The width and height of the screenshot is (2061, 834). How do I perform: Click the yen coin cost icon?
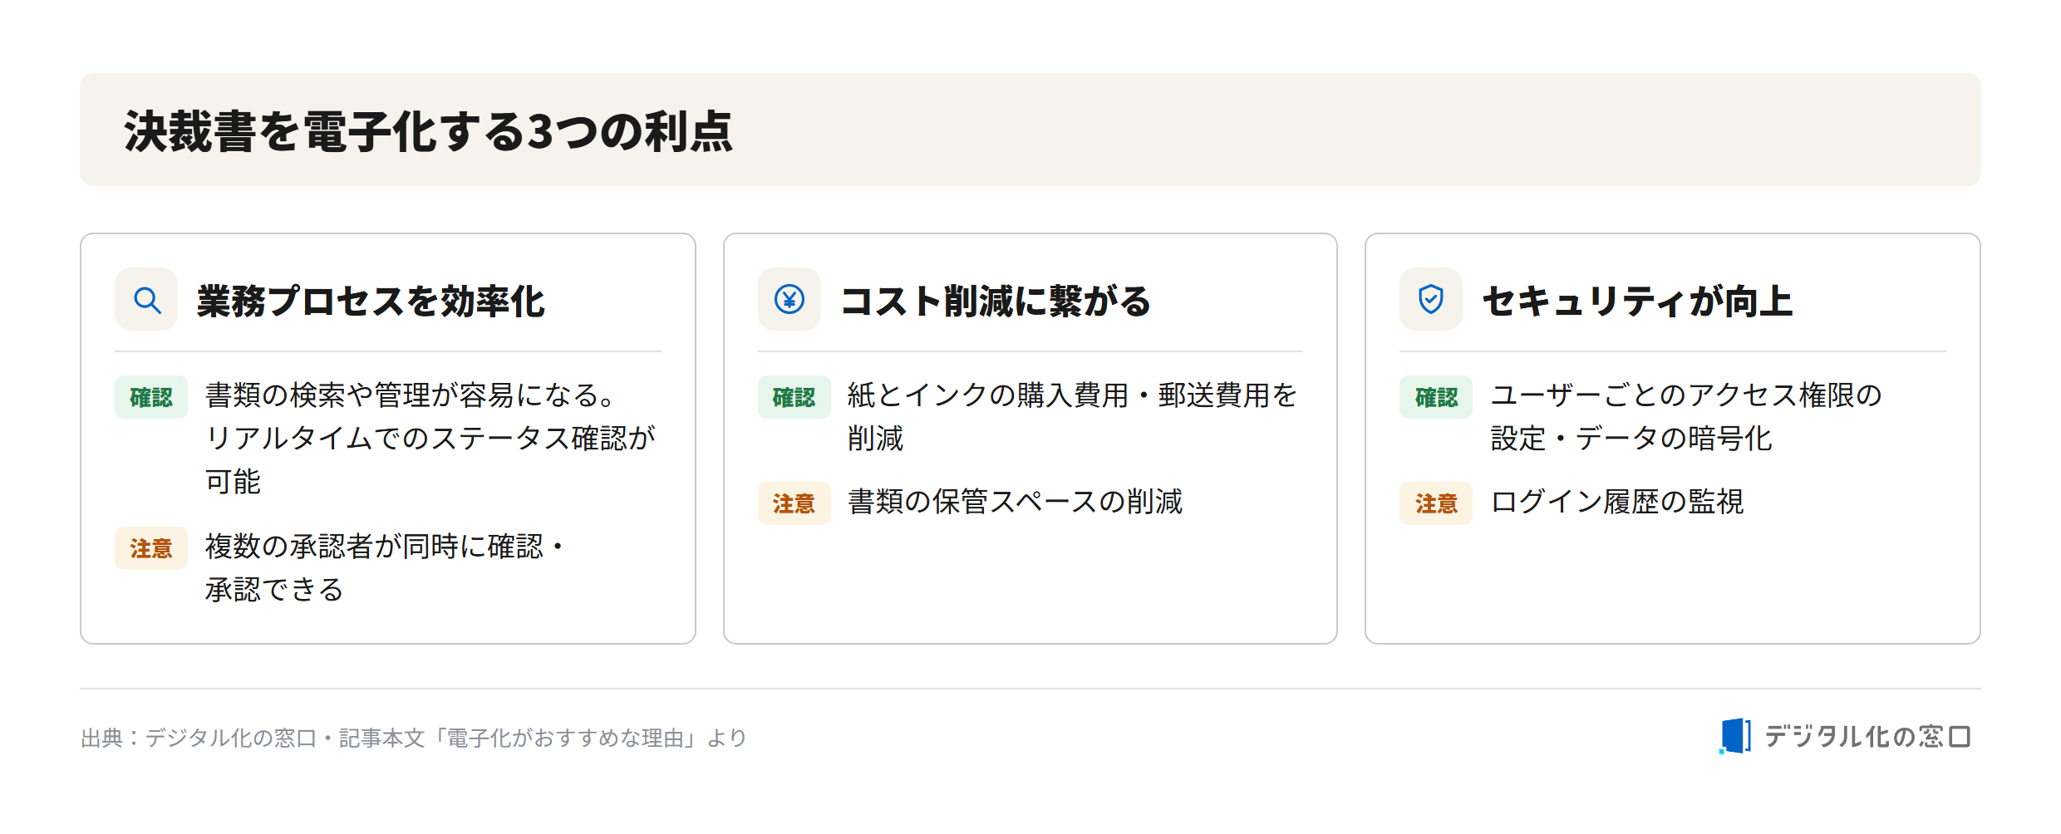(789, 300)
